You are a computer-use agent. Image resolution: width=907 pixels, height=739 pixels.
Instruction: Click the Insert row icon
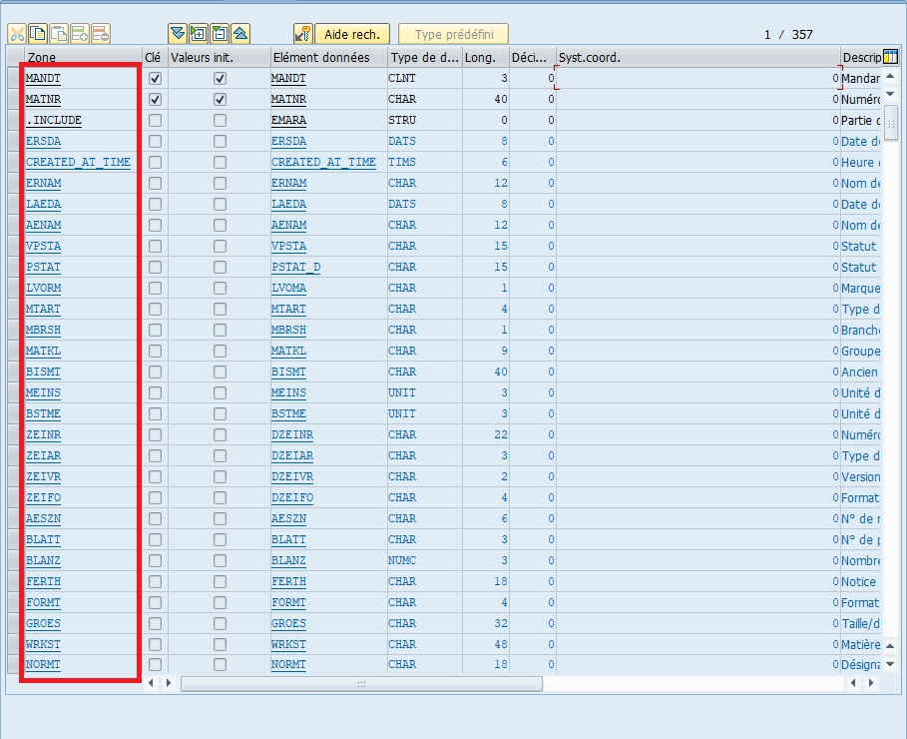(x=80, y=34)
